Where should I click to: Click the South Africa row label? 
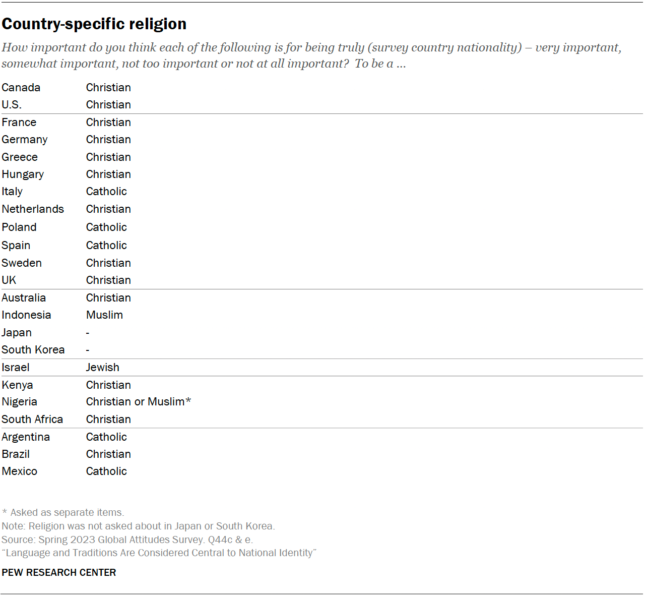tap(32, 420)
